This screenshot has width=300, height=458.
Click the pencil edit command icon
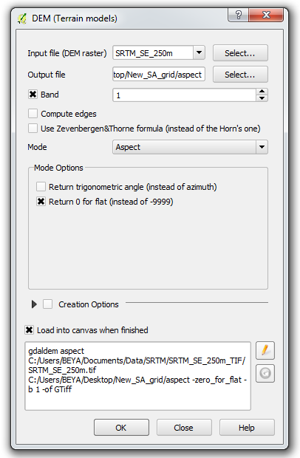[265, 350]
